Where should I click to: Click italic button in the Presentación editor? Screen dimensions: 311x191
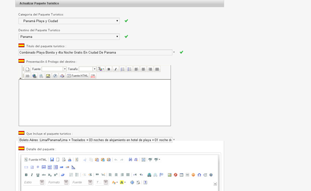pos(115,69)
